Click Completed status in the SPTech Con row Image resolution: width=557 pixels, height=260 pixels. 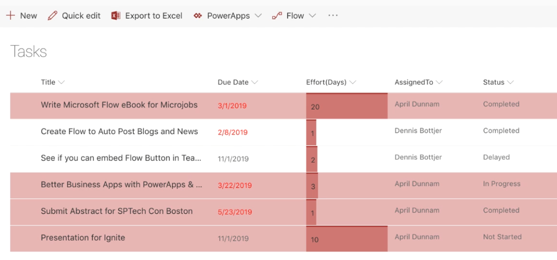tap(501, 210)
